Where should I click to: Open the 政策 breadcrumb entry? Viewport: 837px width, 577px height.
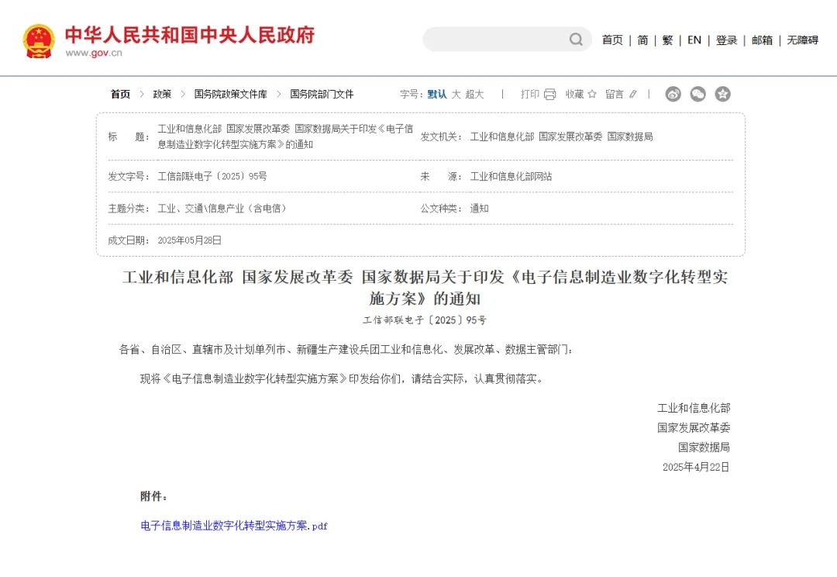[160, 94]
